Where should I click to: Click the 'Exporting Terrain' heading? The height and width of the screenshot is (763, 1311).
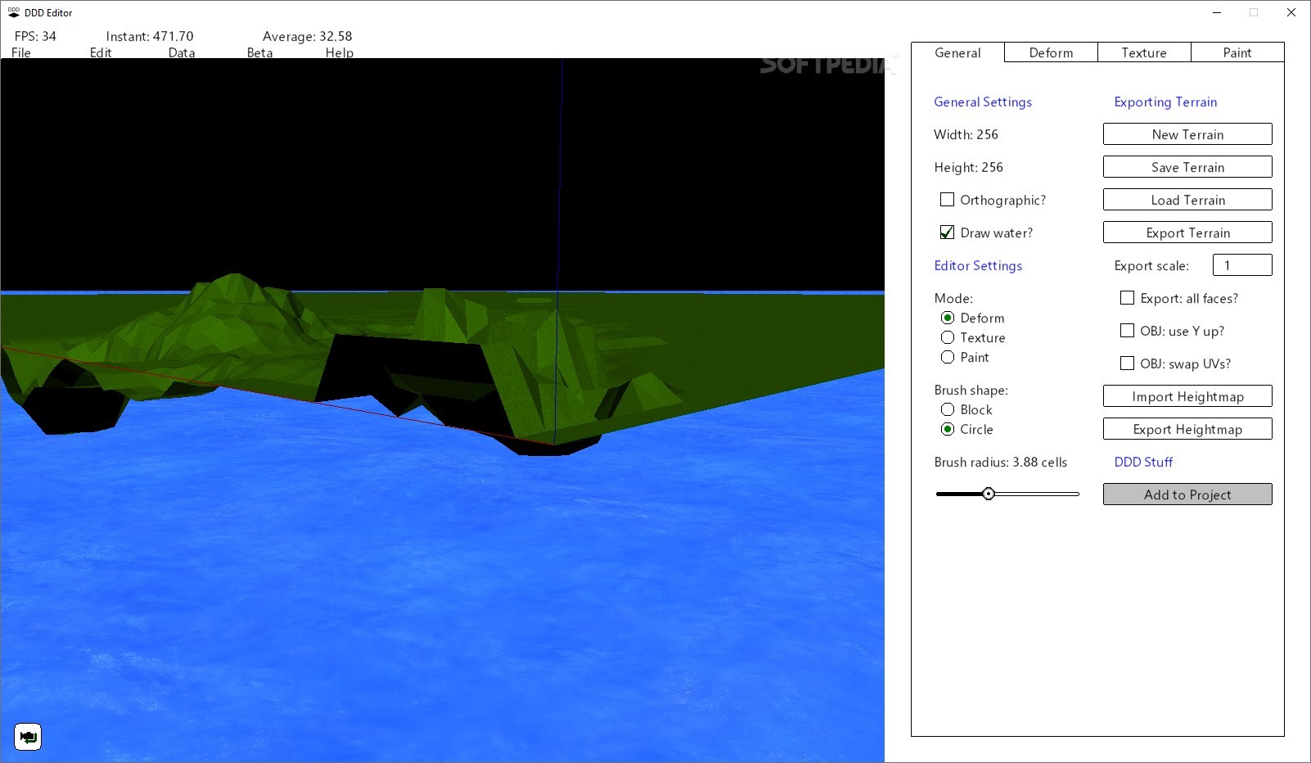[x=1165, y=102]
